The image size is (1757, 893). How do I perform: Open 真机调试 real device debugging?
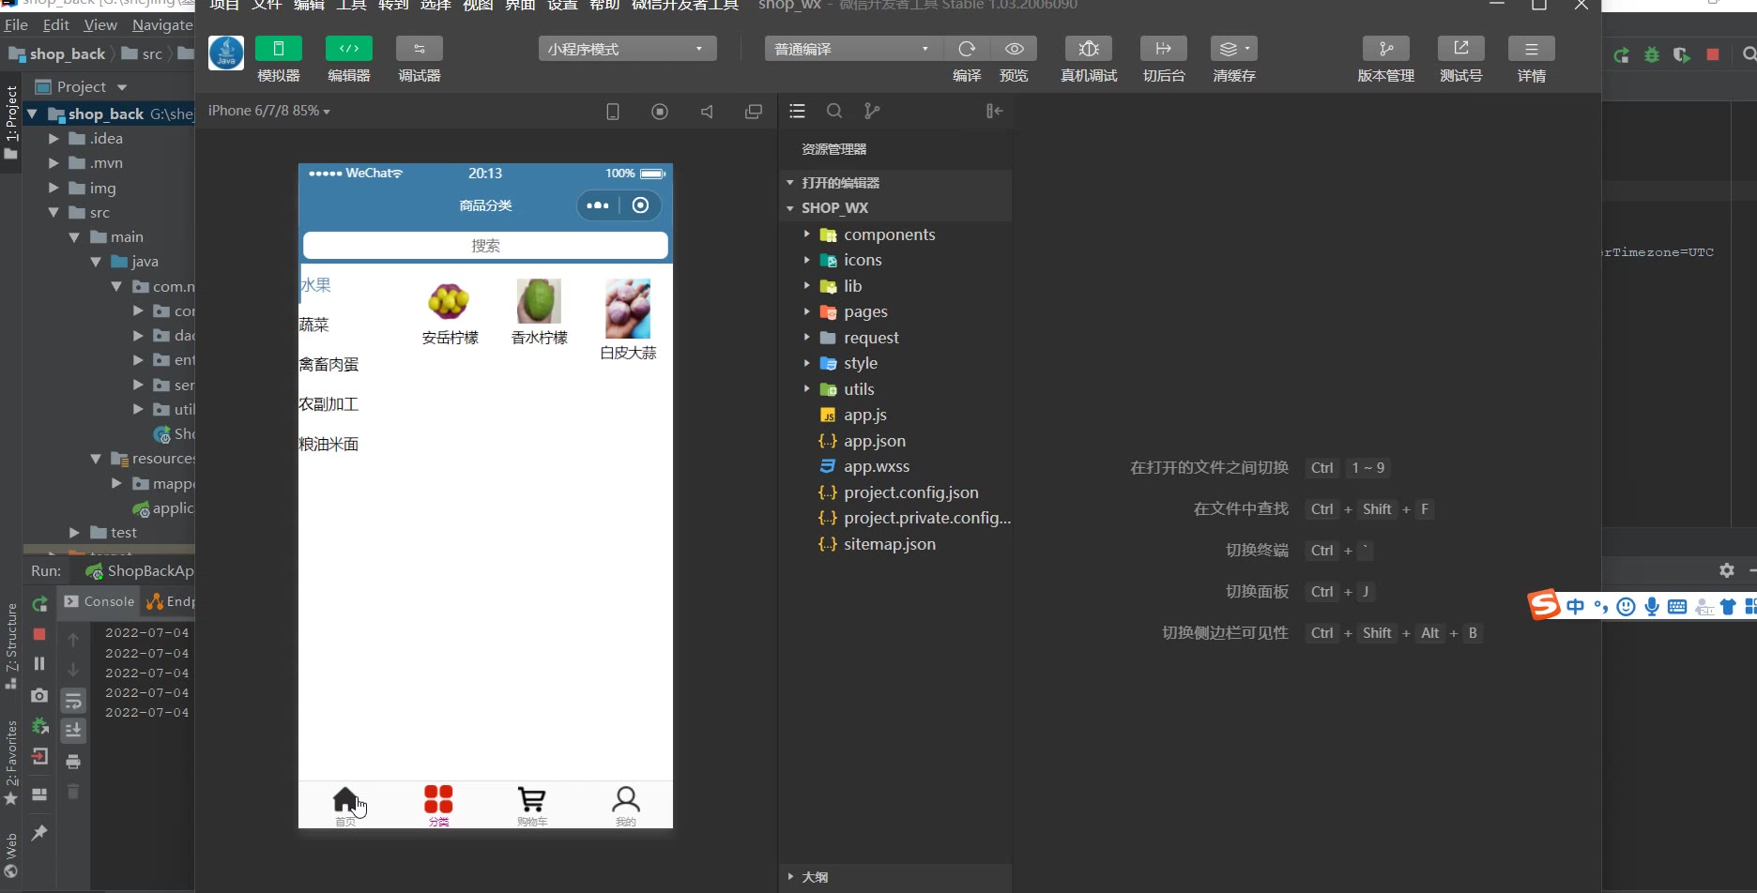pos(1089,49)
